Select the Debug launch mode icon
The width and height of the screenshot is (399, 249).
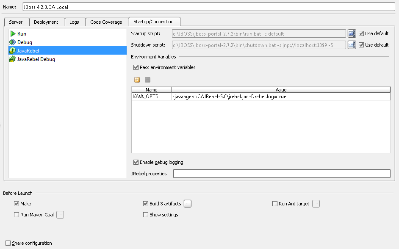(13, 42)
